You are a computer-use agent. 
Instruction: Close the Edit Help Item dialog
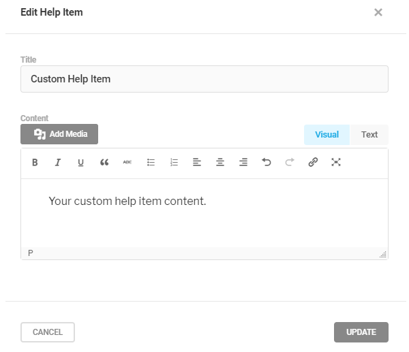click(378, 12)
